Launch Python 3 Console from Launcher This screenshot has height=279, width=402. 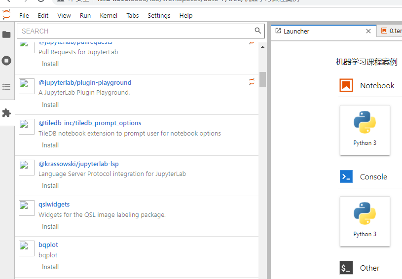[x=365, y=221]
